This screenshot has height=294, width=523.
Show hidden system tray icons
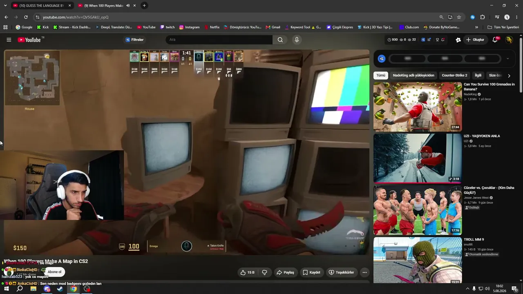(467, 289)
